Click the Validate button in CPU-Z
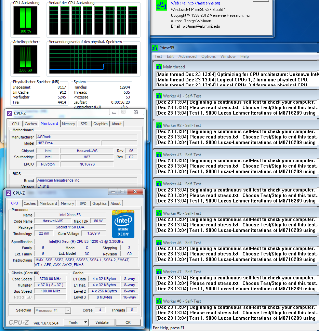The height and width of the screenshot is (331, 319). (102, 322)
